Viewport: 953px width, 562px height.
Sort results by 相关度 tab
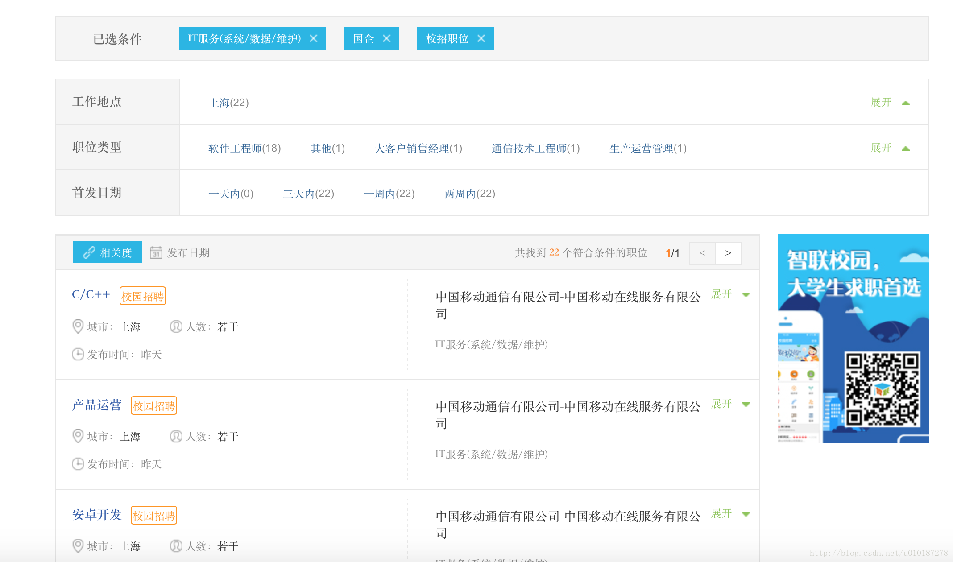(108, 252)
